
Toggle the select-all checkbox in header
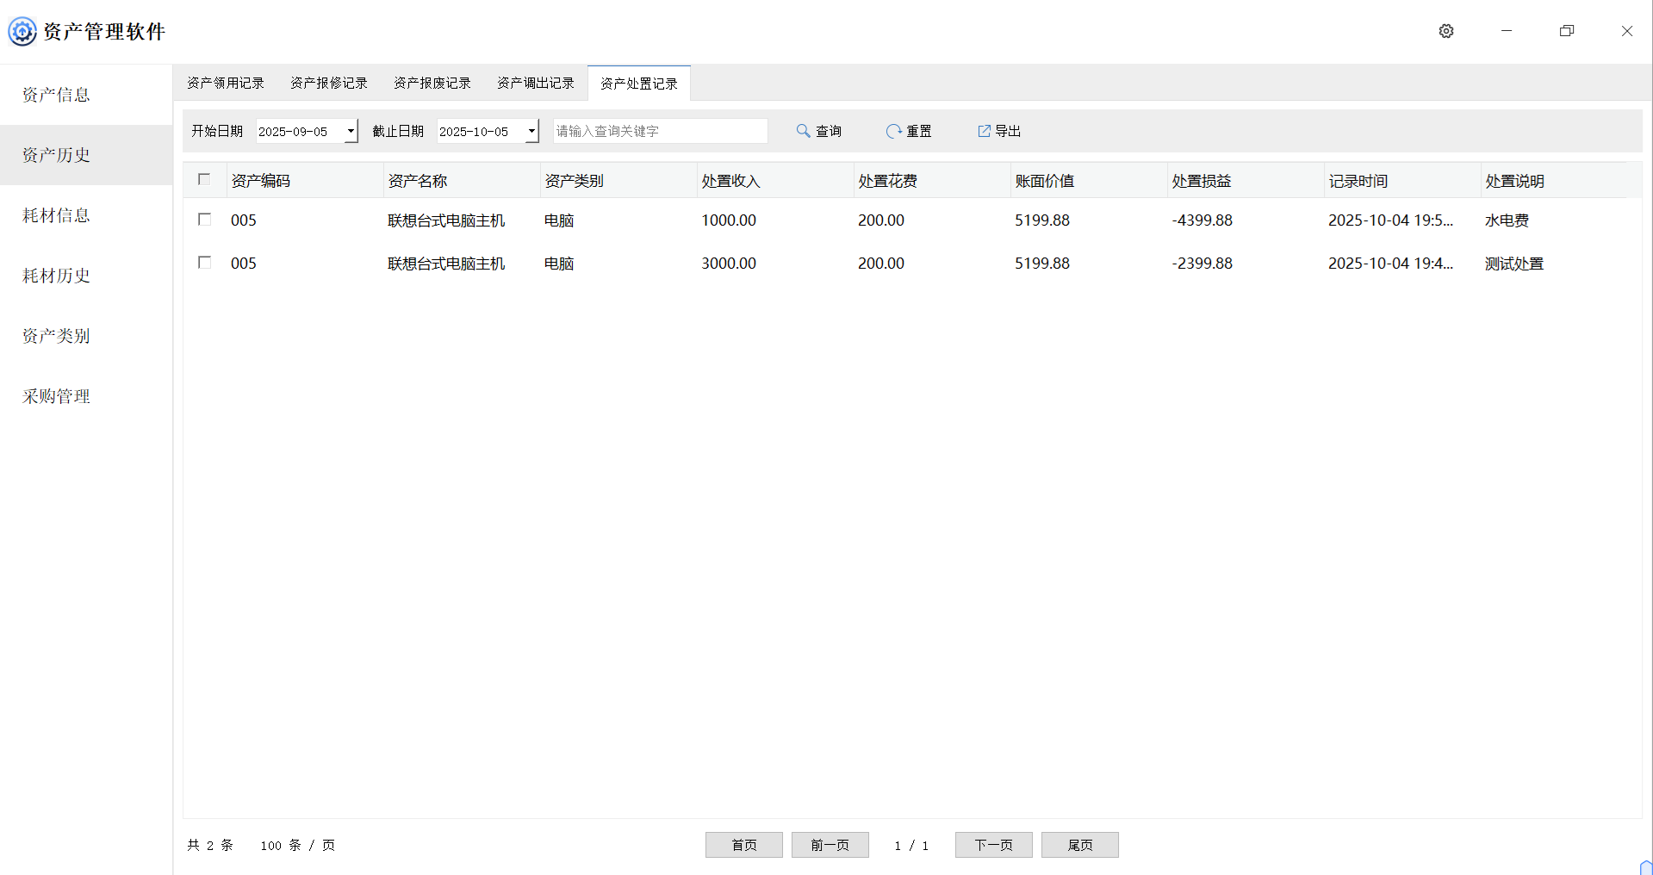(204, 179)
